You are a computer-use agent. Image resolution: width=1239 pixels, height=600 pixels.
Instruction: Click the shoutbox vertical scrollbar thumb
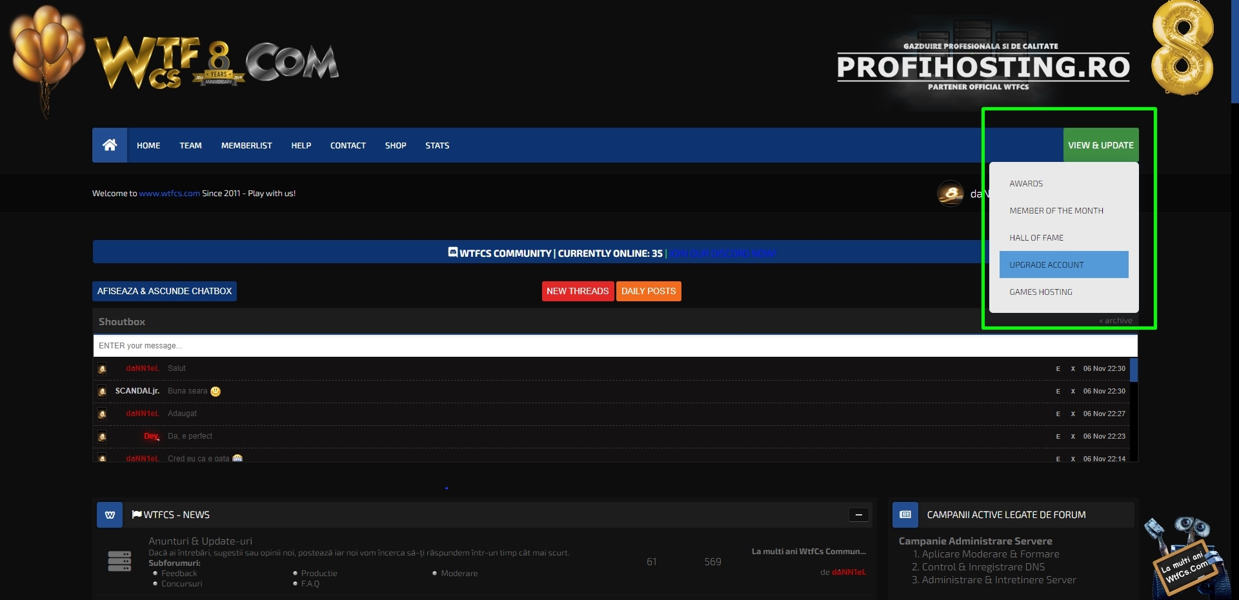point(1134,370)
